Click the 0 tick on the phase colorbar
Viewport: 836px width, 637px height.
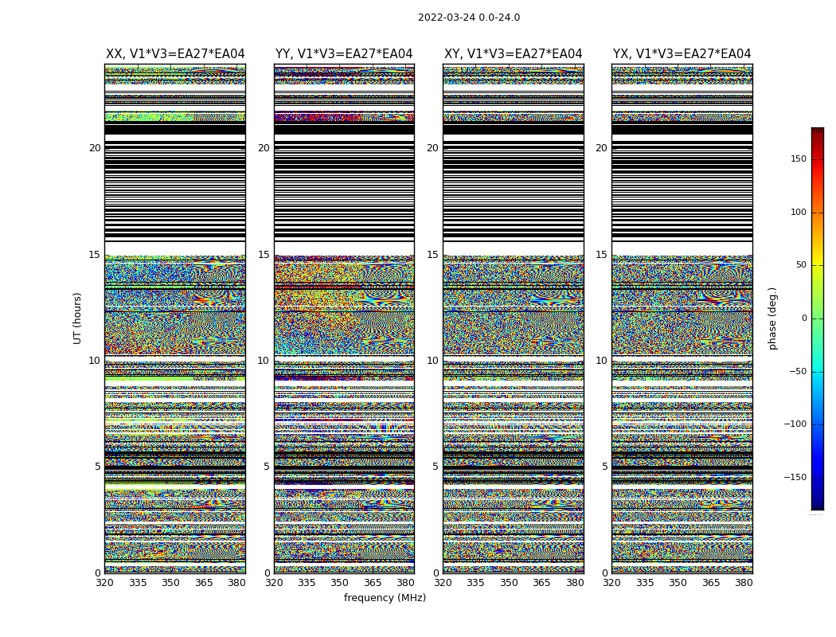coord(804,318)
